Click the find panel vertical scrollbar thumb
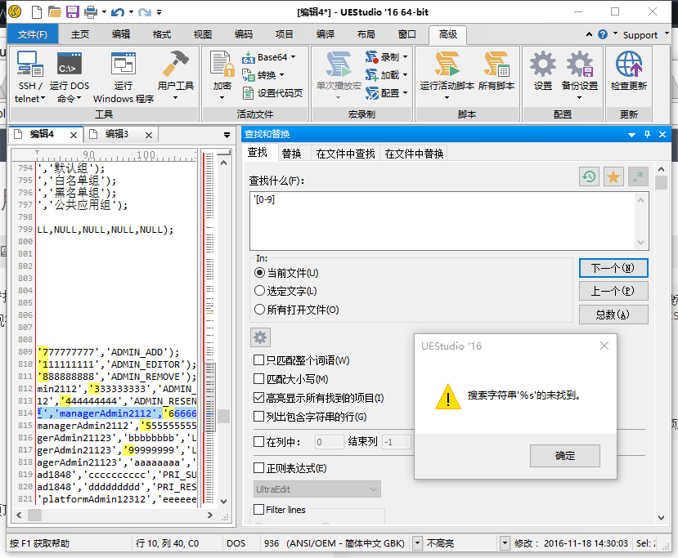The height and width of the screenshot is (558, 678). coord(661,182)
